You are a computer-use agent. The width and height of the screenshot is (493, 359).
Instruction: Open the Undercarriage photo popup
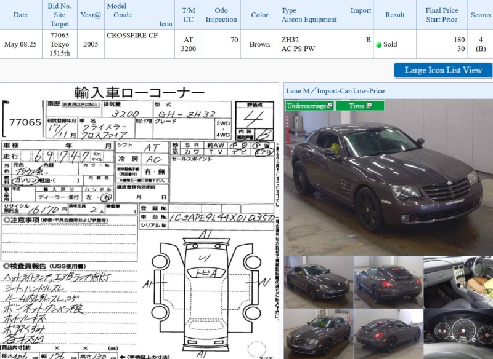click(309, 106)
